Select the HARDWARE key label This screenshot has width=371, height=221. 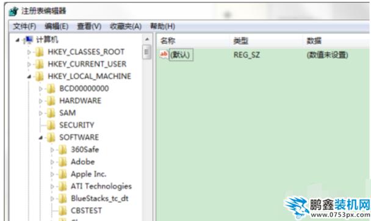tap(80, 101)
